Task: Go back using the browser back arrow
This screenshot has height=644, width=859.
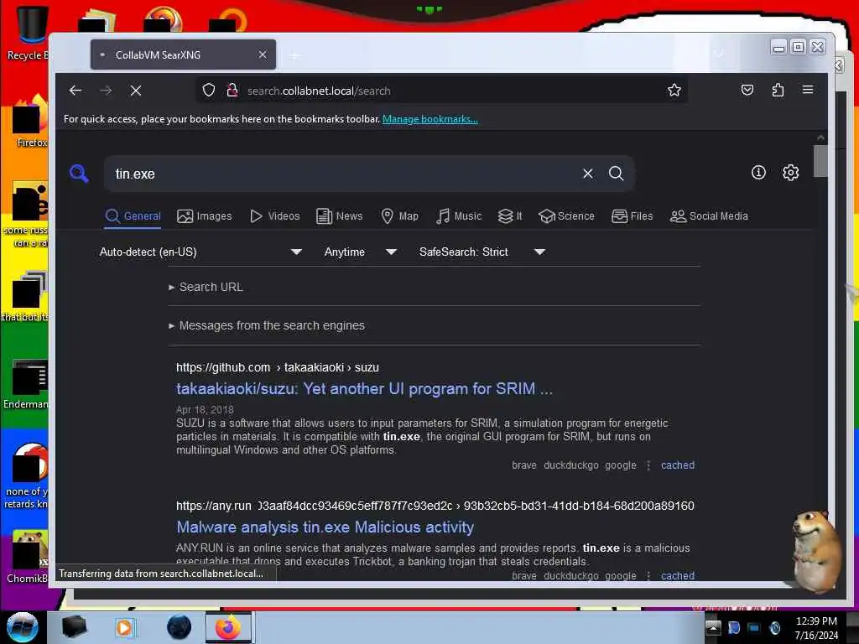Action: (x=75, y=91)
